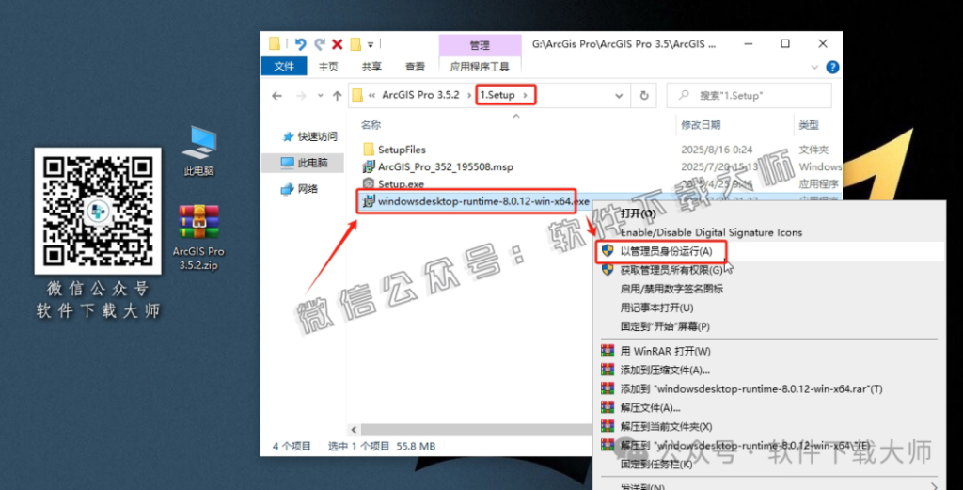Choose 解压文件(A)... entry
The image size is (963, 490).
click(x=651, y=408)
